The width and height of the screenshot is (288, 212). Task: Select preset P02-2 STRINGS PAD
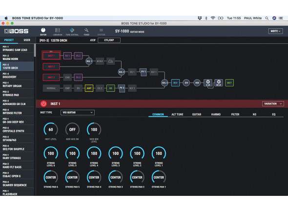click(x=17, y=93)
